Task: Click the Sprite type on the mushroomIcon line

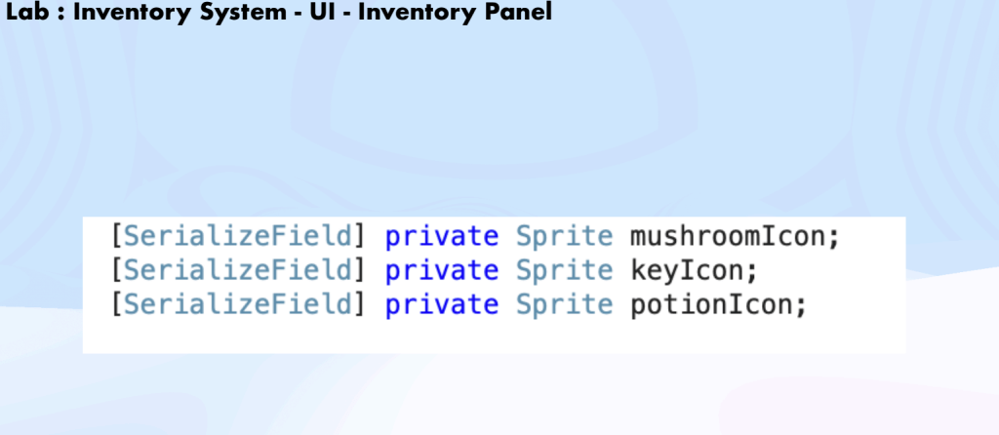Action: tap(565, 237)
